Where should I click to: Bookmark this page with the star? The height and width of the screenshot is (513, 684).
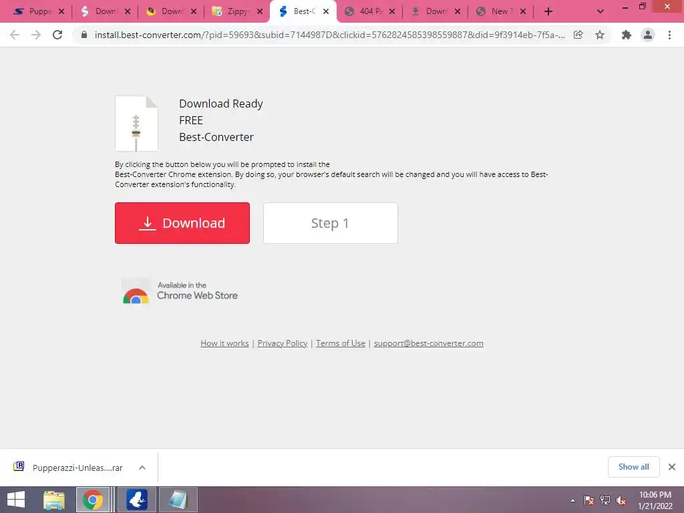(600, 35)
